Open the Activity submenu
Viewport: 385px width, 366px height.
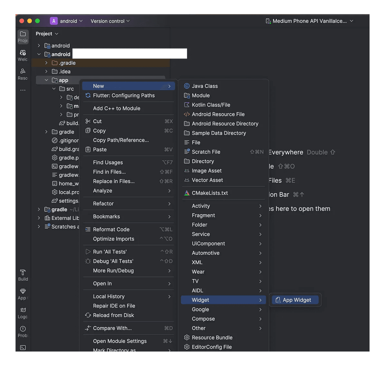(201, 206)
